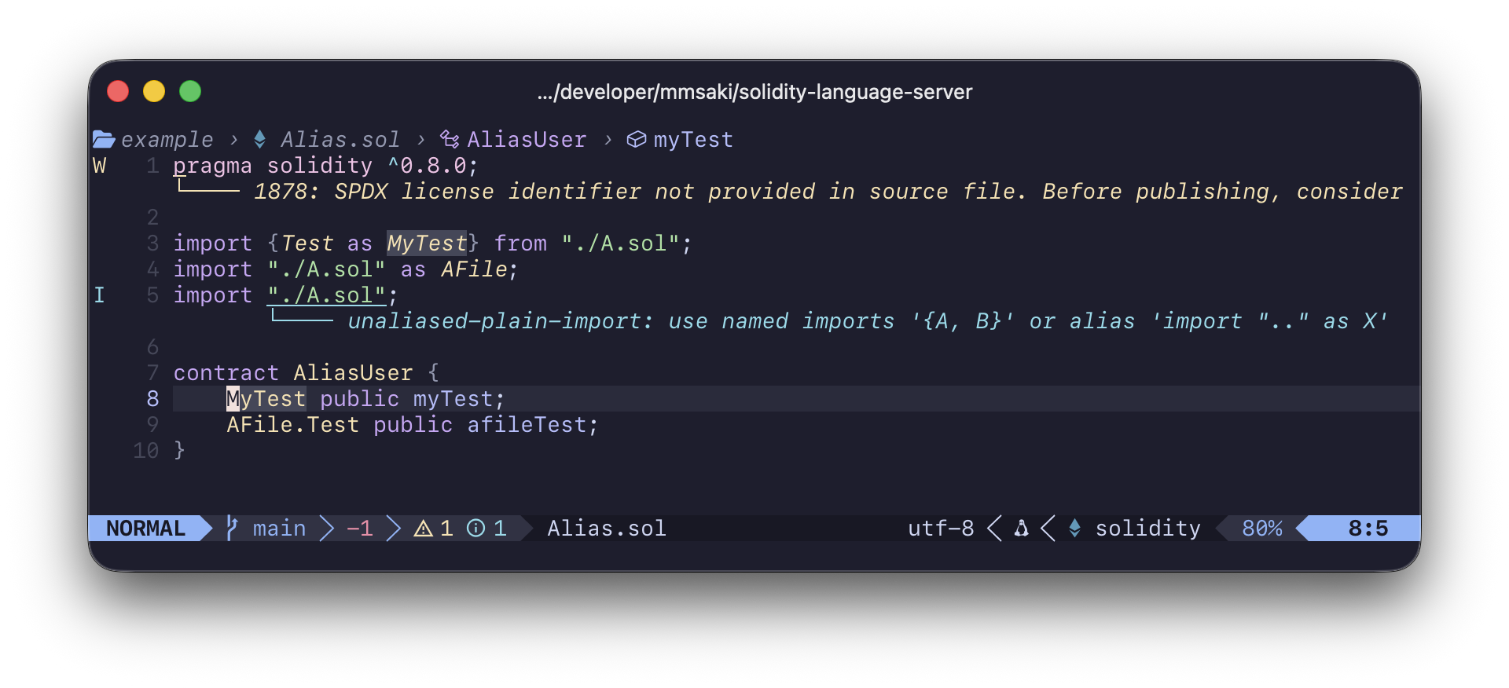Screen dimensions: 1509x688
Task: Click Test identifier in line 3 import
Action: (307, 243)
